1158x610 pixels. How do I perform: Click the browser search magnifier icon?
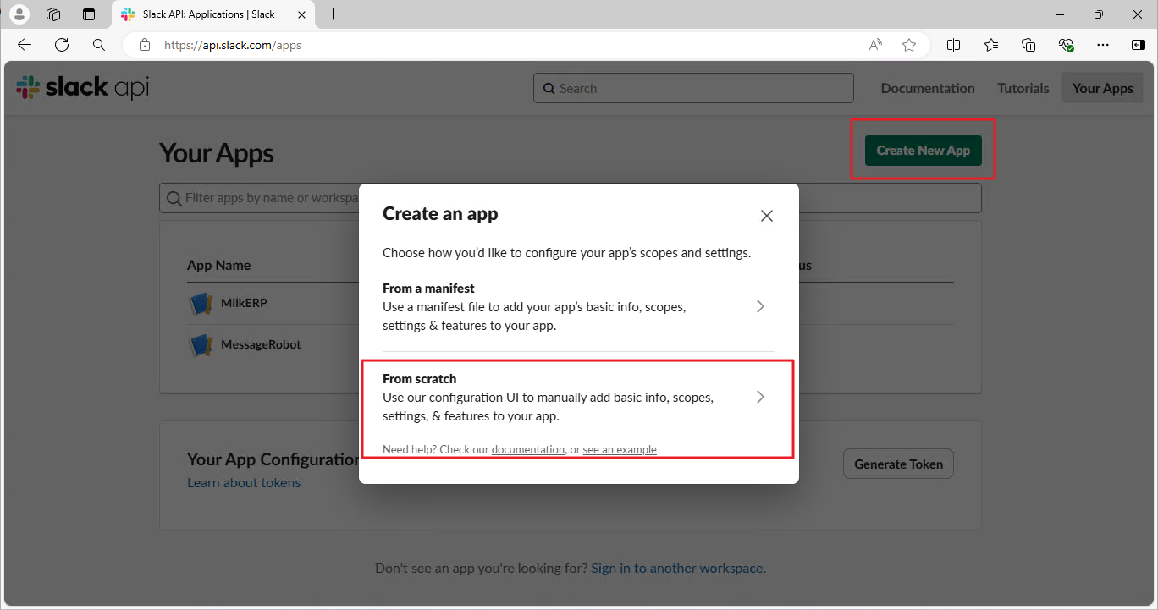tap(99, 45)
